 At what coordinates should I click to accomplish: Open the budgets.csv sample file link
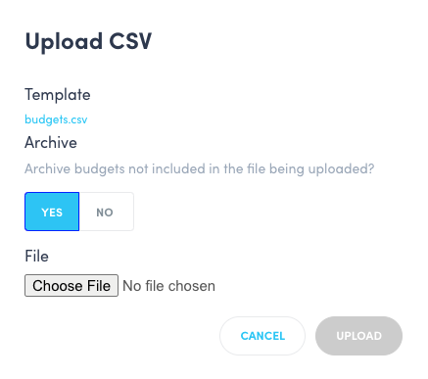(x=56, y=119)
